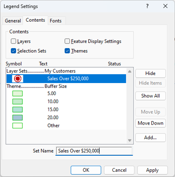Click the Show All button
175x177 pixels.
(150, 96)
